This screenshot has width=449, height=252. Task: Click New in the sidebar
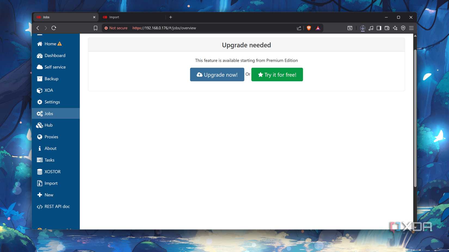point(56,195)
